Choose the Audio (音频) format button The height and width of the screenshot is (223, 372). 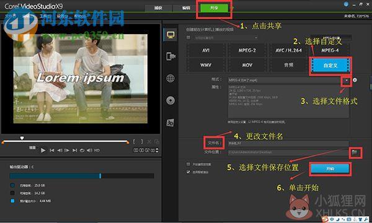(288, 65)
